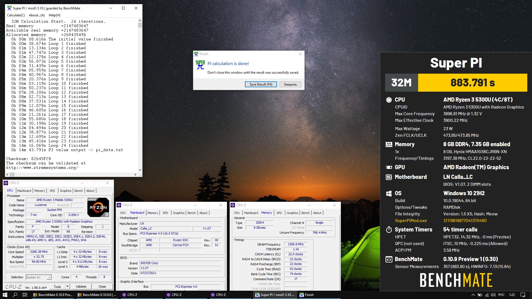This screenshot has height=299, width=532.
Task: Switch to Super PI / mod1.5 XS taskbar item
Action: tap(275, 295)
